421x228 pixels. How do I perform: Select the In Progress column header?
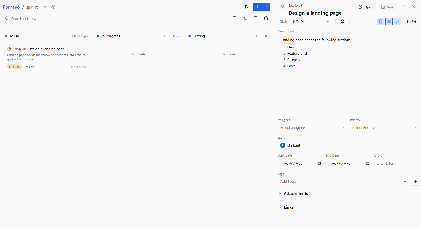(110, 36)
